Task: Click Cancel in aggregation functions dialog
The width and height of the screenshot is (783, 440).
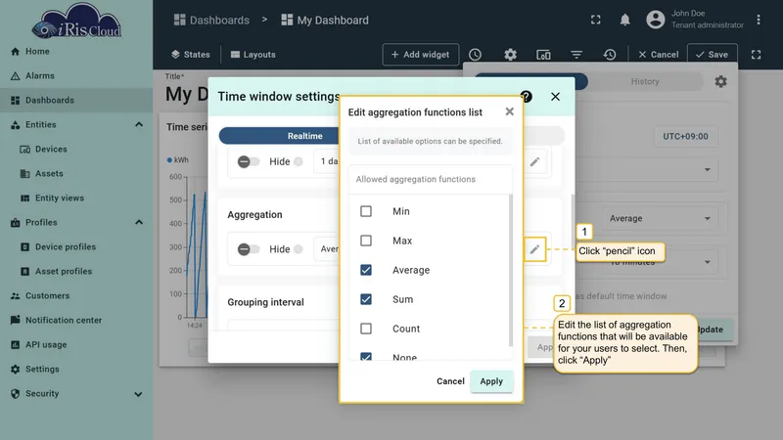Action: click(x=450, y=381)
